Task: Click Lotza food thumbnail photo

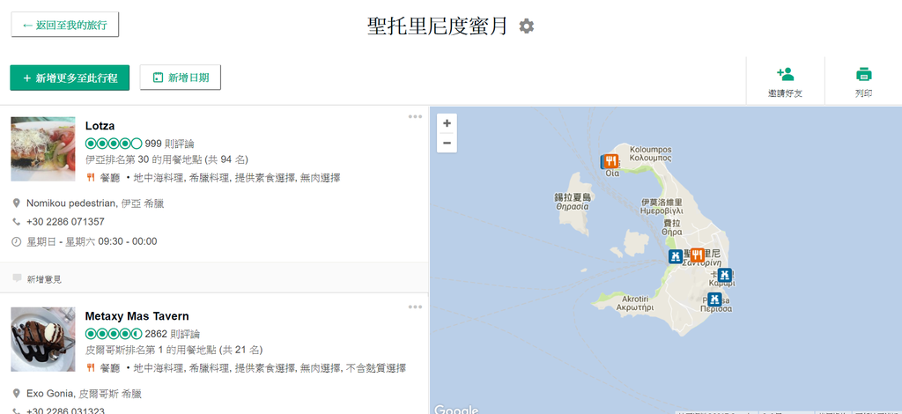Action: point(43,149)
